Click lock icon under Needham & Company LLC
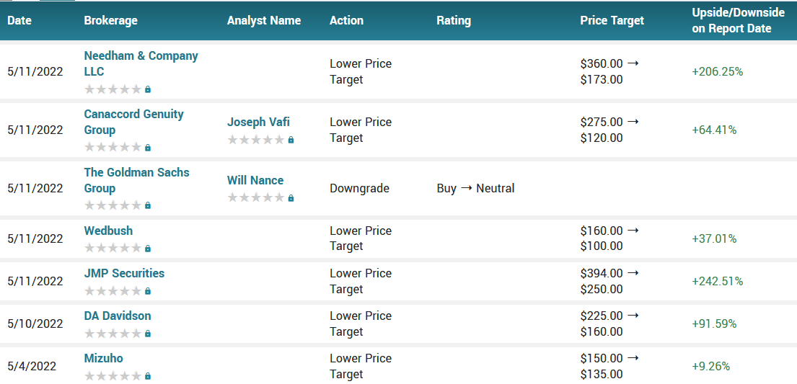Image resolution: width=797 pixels, height=384 pixels. click(148, 89)
